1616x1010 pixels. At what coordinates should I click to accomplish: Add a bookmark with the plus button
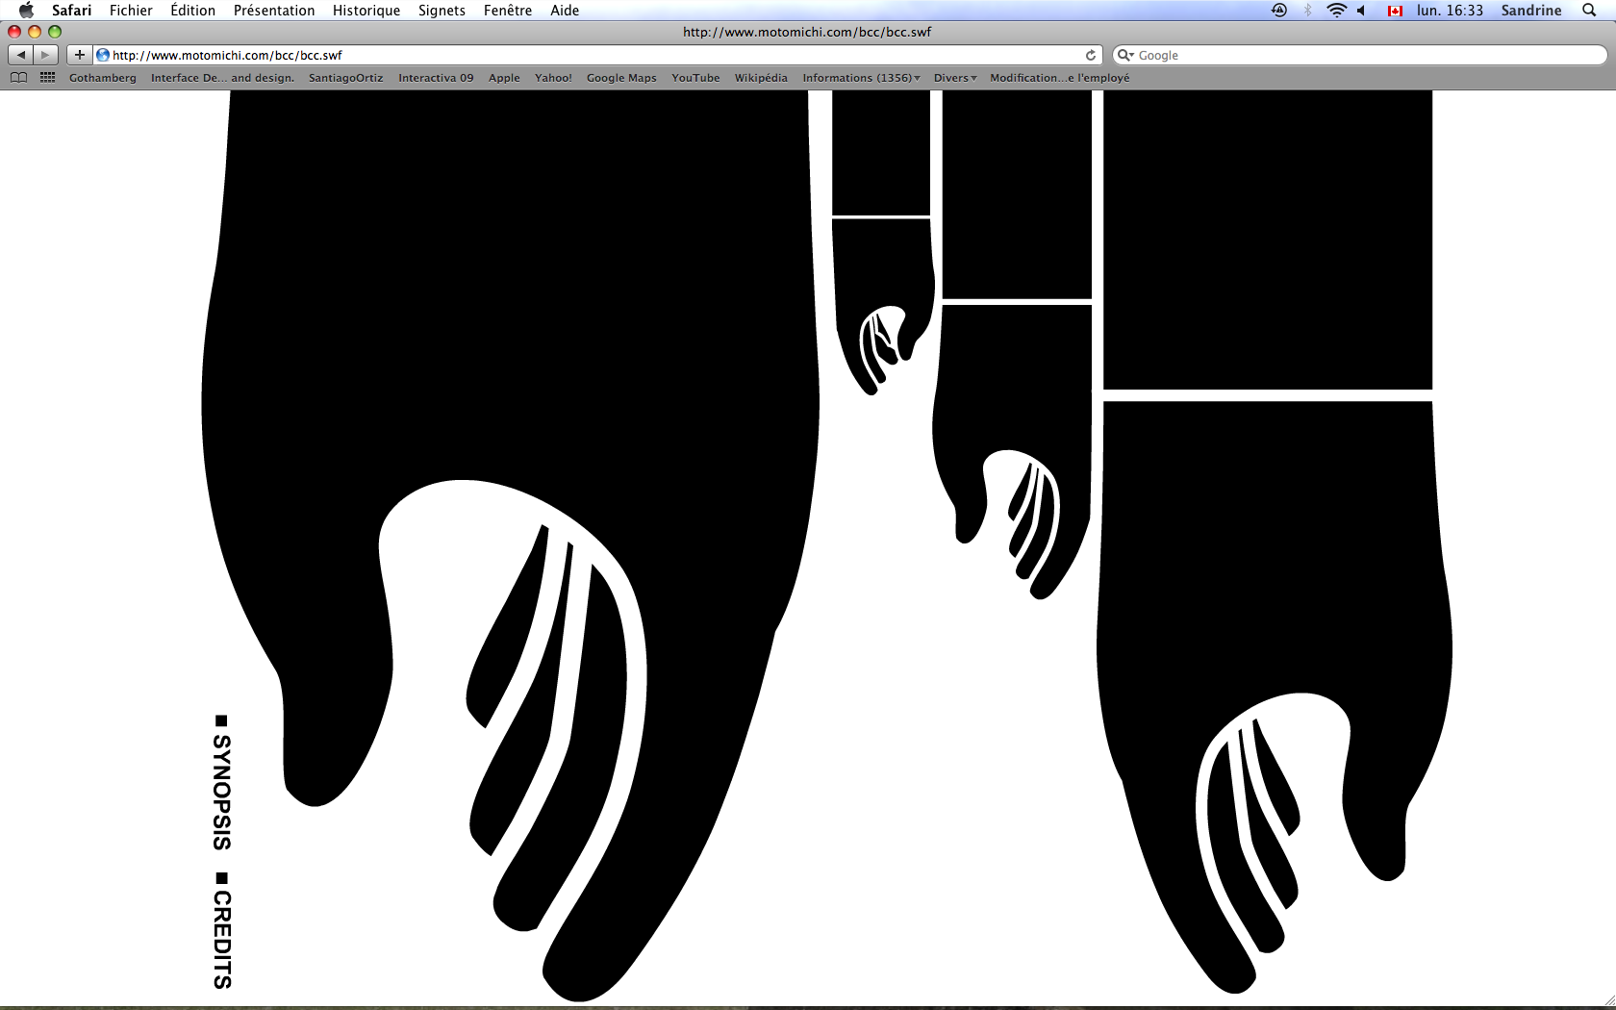click(80, 55)
